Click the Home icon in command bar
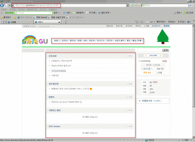 (136, 22)
